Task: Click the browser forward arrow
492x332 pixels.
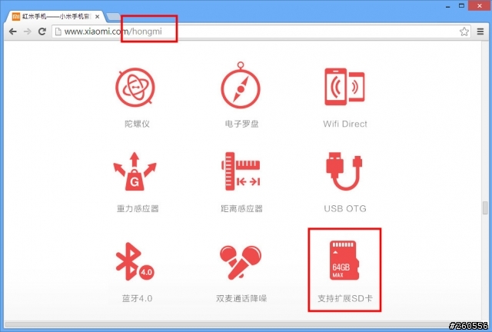Action: tap(28, 32)
